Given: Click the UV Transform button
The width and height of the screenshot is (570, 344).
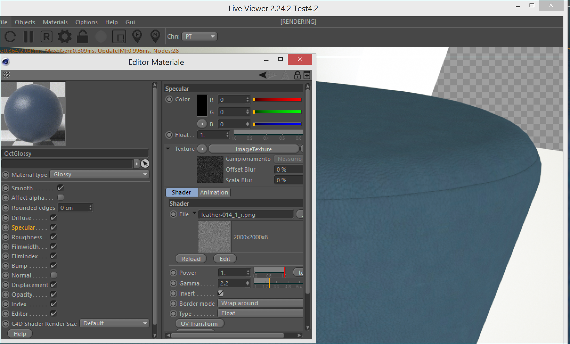Looking at the screenshot, I should click(199, 324).
